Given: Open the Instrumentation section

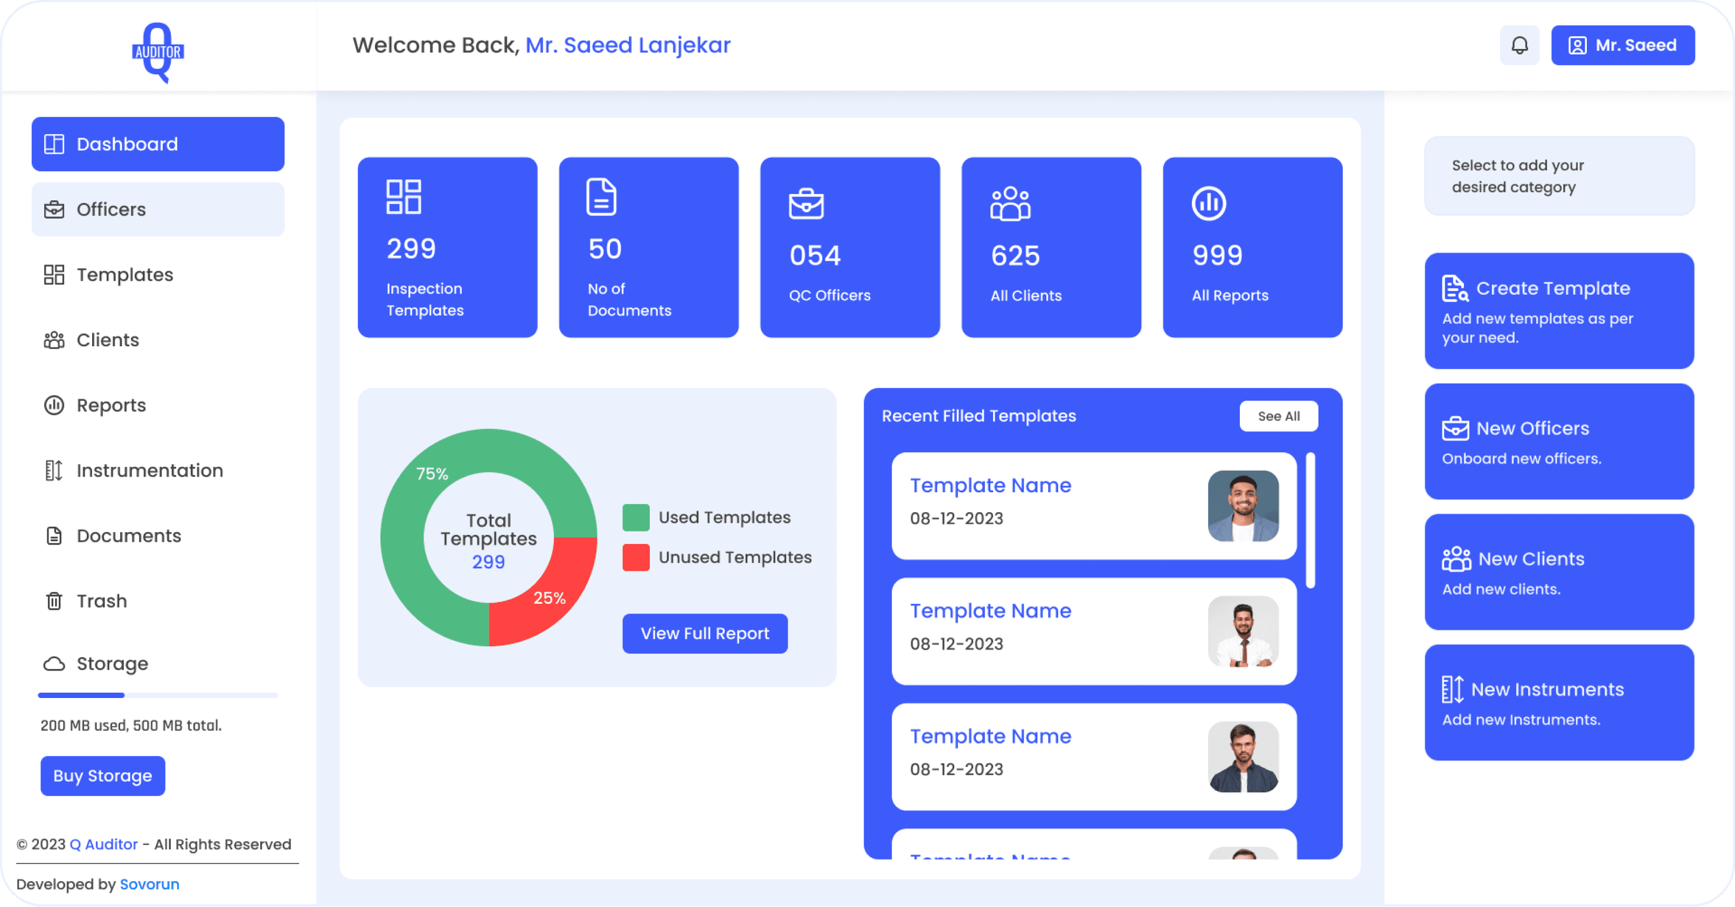Looking at the screenshot, I should point(157,471).
